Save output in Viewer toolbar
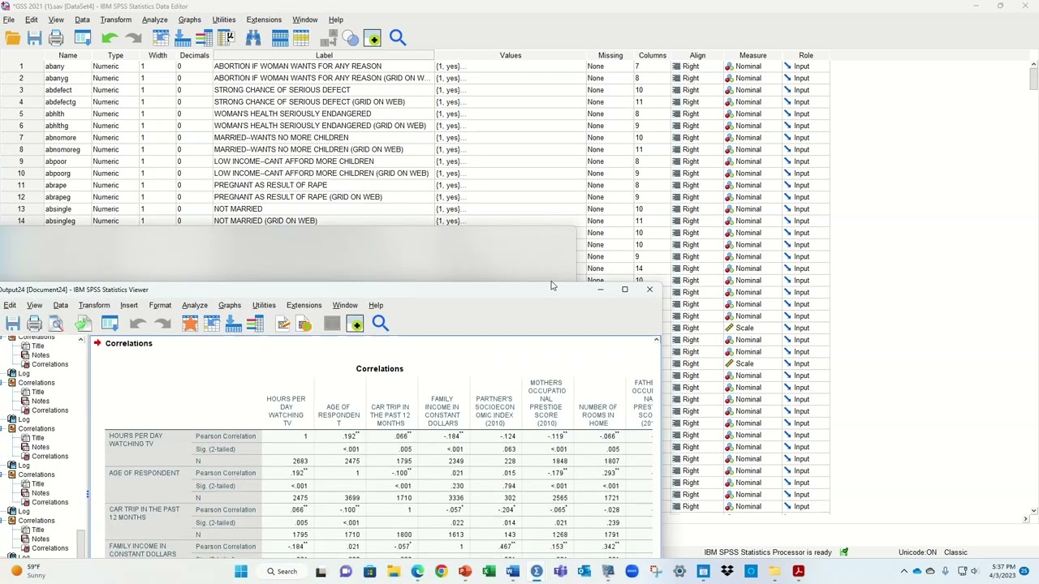Viewport: 1039px width, 584px height. (x=12, y=324)
